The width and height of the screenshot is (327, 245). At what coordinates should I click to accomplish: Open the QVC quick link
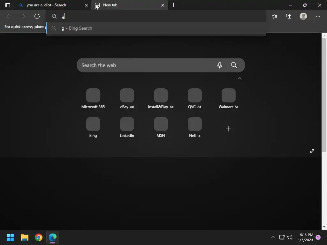point(194,99)
